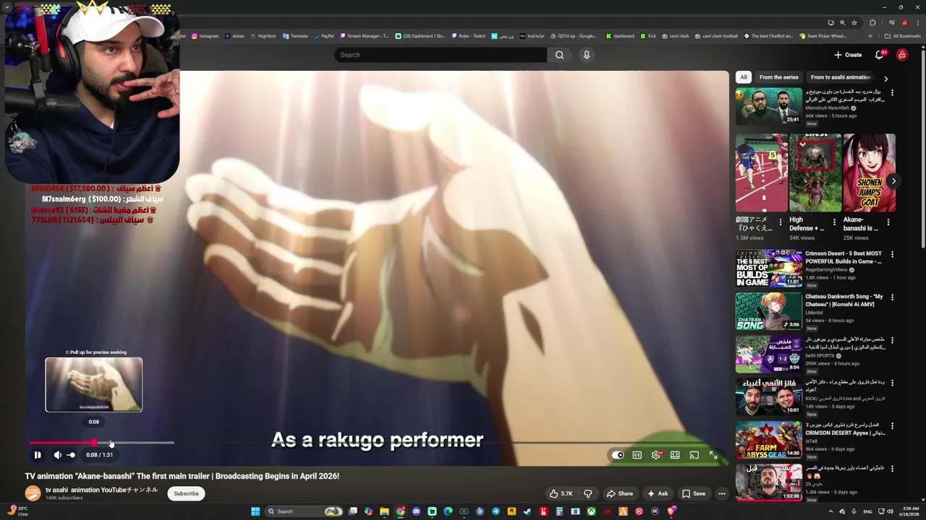This screenshot has width=926, height=520.
Task: Dislike the video
Action: tap(587, 493)
